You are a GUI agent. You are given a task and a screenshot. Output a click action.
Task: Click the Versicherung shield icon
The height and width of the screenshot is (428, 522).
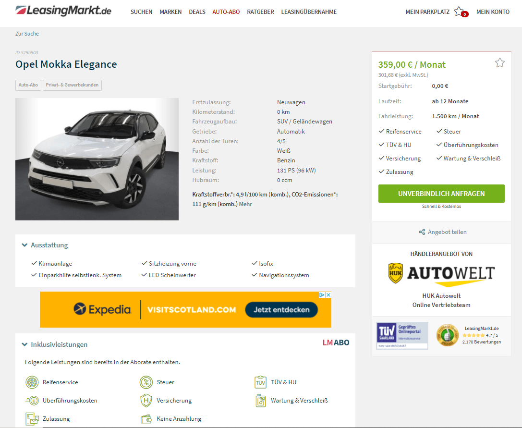click(146, 400)
